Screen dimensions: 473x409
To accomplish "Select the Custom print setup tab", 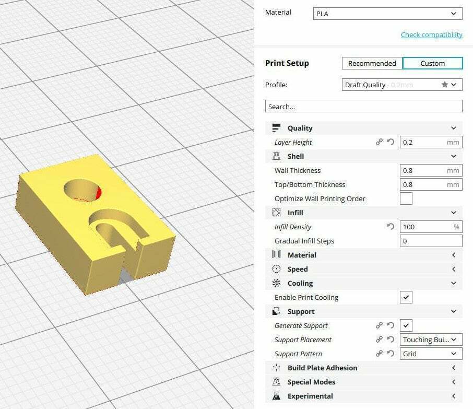I will click(x=433, y=63).
